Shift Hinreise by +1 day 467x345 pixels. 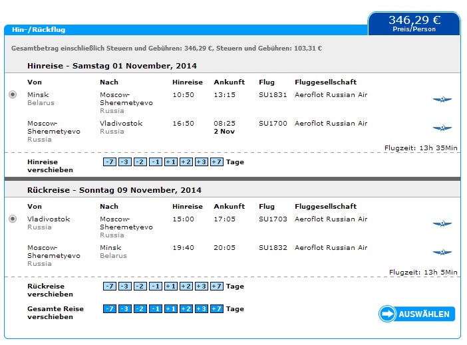(171, 162)
